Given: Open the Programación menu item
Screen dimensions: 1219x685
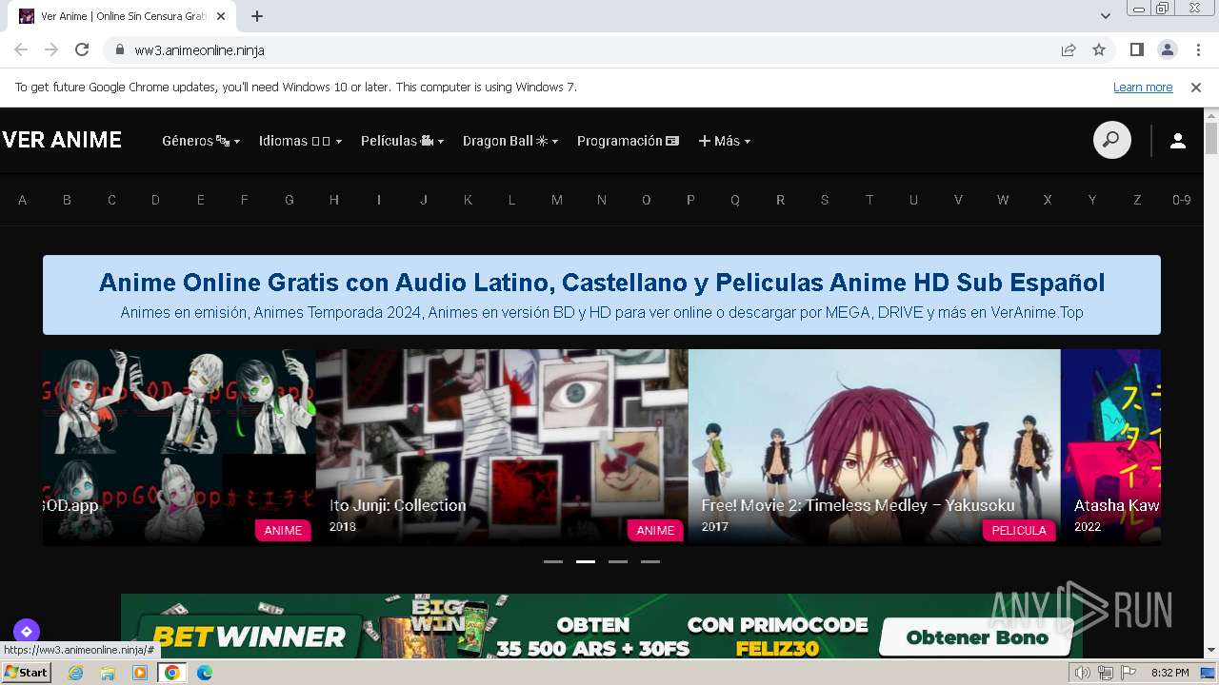Looking at the screenshot, I should 628,141.
